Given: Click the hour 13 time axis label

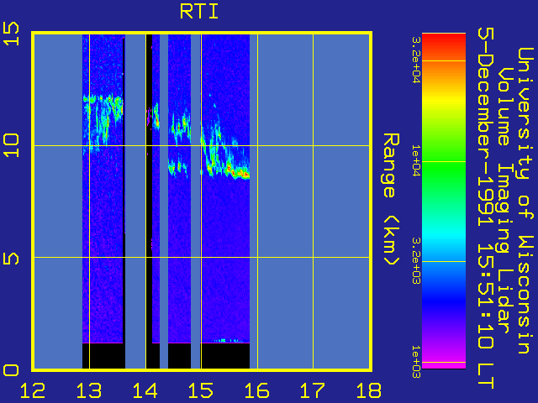Looking at the screenshot, I should 89,390.
